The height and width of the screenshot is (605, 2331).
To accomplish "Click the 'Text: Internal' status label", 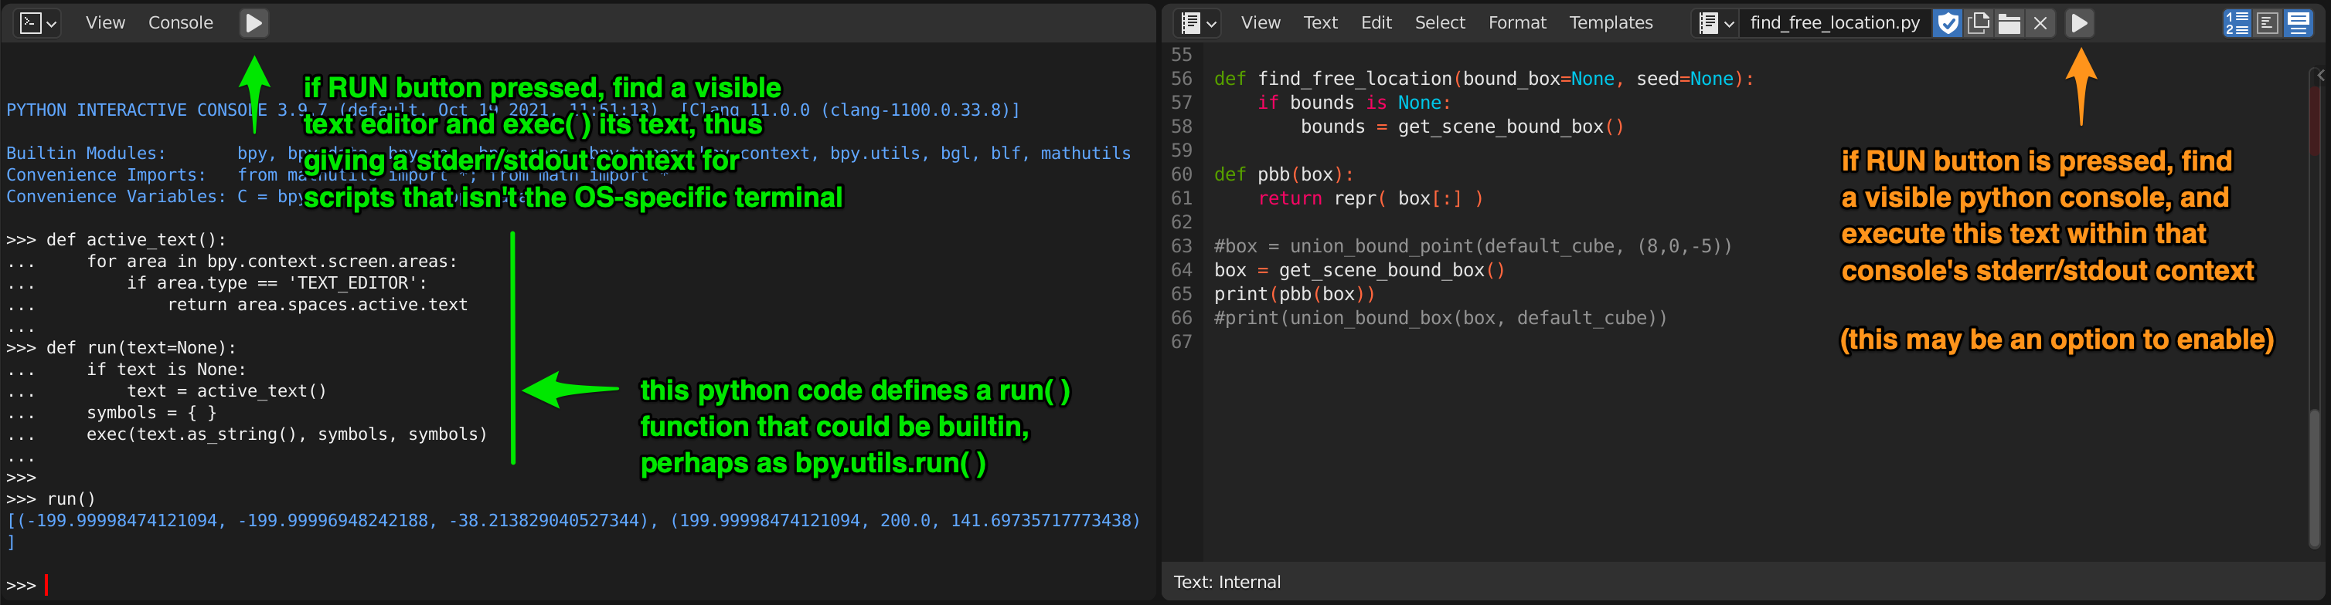I will pos(1226,582).
